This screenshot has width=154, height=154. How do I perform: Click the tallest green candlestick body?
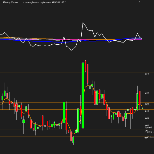tap(83, 95)
